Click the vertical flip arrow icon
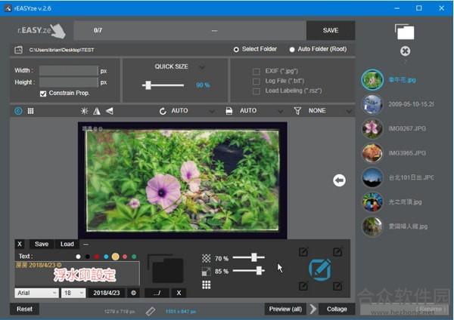Viewport: 454px width, 320px height. coord(110,111)
